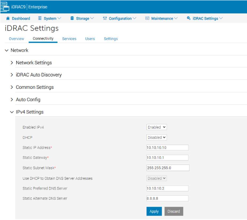Viewport: 247px width, 220px height.
Task: Open the Users tab
Action: pyautogui.click(x=90, y=39)
